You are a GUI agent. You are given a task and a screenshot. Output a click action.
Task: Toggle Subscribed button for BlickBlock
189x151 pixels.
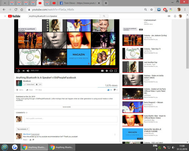(x=29, y=85)
